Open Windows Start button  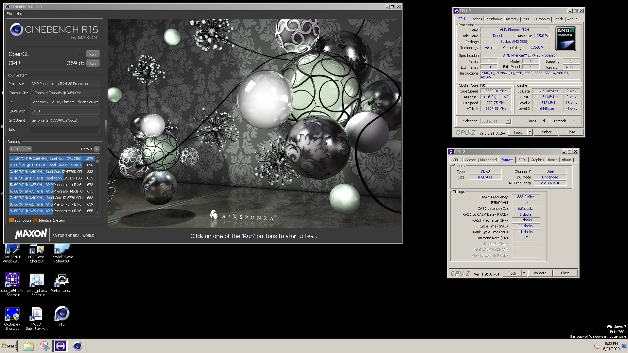9,346
